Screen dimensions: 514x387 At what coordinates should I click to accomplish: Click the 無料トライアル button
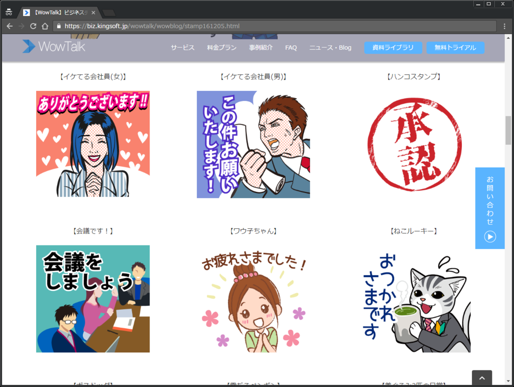tap(455, 48)
